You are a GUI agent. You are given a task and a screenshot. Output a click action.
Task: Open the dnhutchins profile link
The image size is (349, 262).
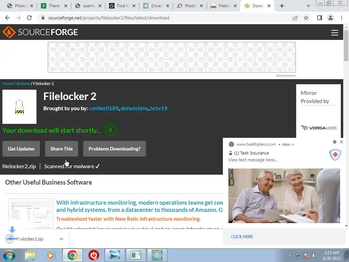click(134, 108)
